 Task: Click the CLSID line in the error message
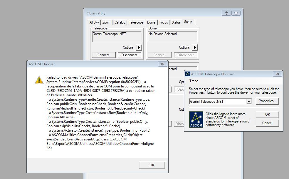click(x=101, y=91)
